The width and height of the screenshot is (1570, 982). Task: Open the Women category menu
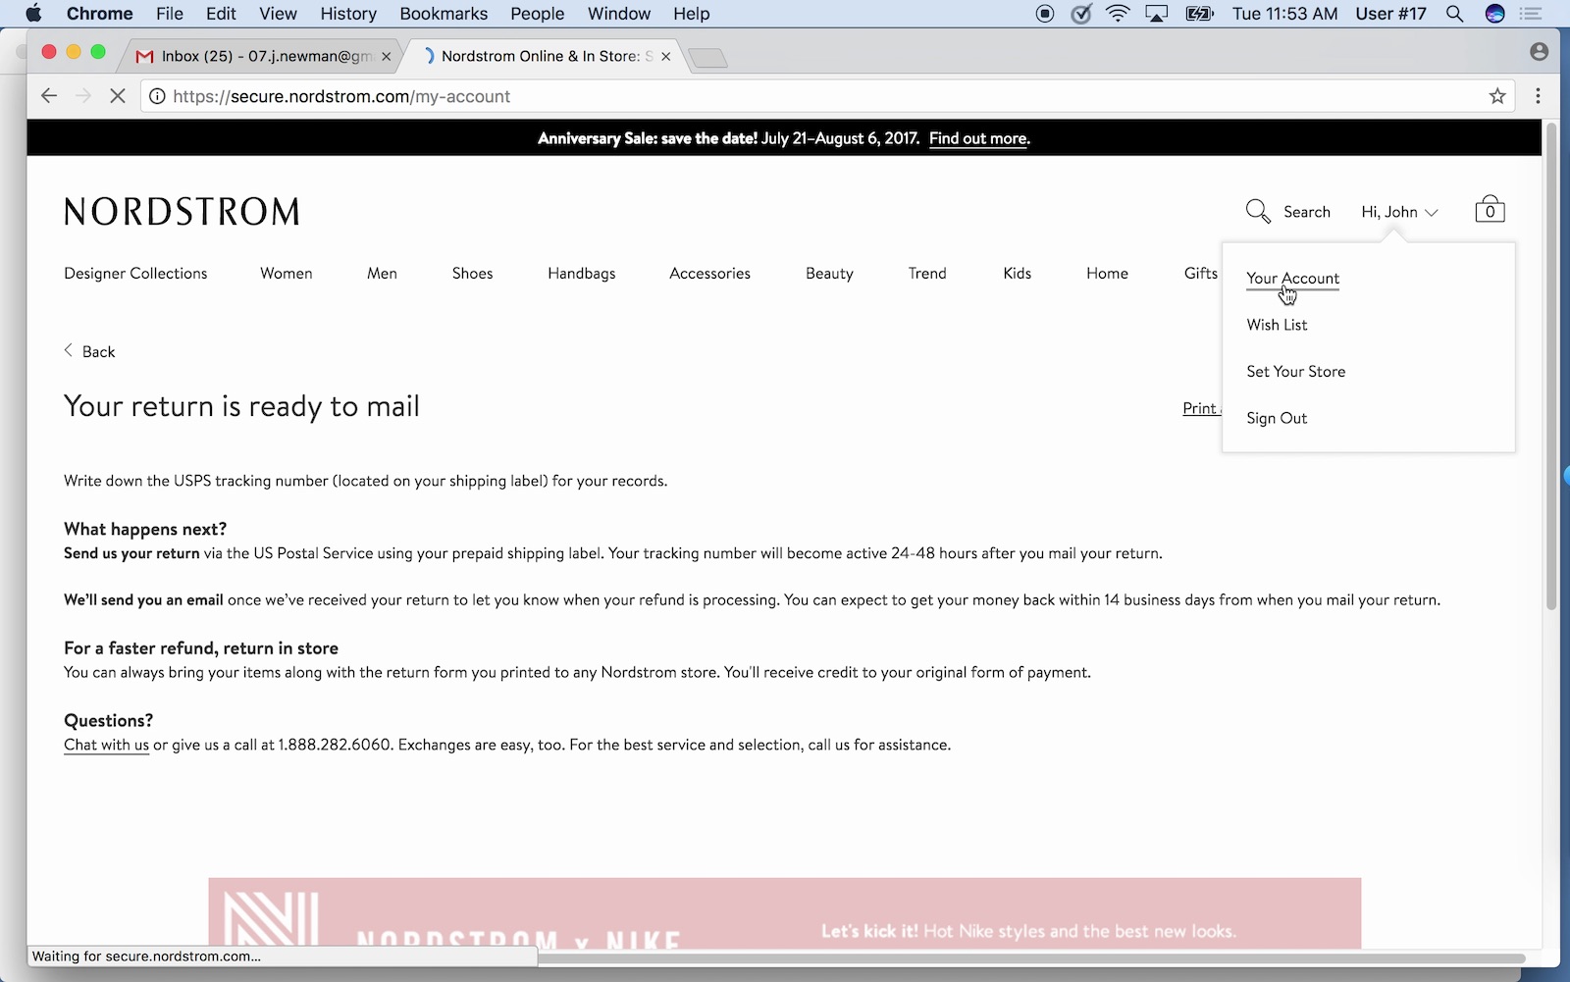(286, 274)
